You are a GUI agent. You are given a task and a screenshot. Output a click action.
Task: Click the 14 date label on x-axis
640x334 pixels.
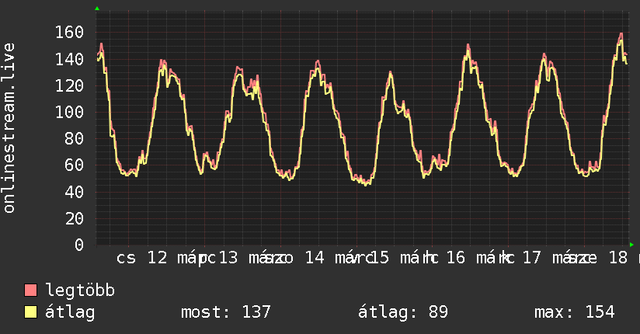tap(315, 258)
